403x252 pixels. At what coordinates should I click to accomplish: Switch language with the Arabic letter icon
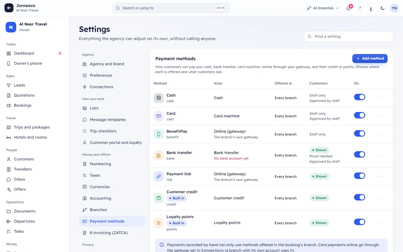coord(371,8)
